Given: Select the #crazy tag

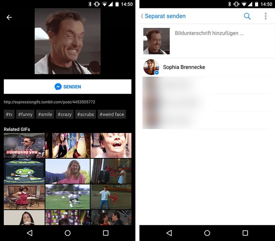Looking at the screenshot, I should coord(65,114).
